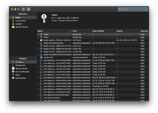The width and height of the screenshot is (158, 113).
Task: Select com.apple.ac...-my-iphone-token row
Action: (x=93, y=72)
